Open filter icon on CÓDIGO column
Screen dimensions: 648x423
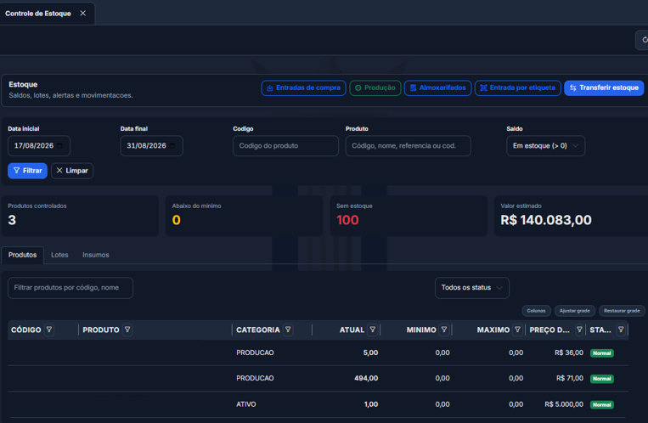[x=49, y=330]
